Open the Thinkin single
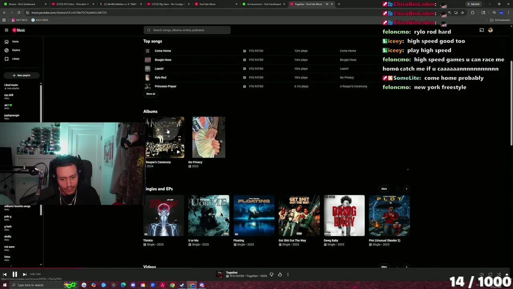 click(164, 216)
